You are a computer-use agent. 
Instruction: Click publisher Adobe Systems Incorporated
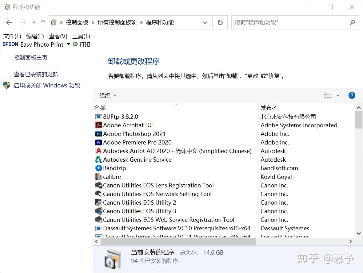point(299,125)
